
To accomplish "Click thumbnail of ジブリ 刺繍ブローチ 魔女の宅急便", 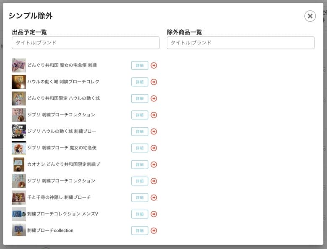I will [19, 148].
